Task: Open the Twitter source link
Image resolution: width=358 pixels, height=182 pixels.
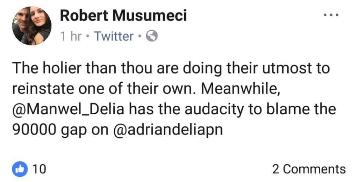Action: click(x=114, y=36)
